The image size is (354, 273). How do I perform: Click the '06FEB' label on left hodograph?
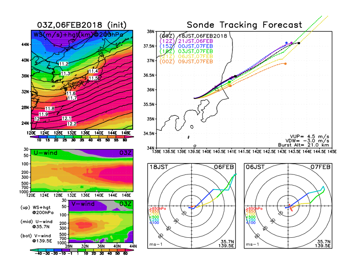point(224,167)
